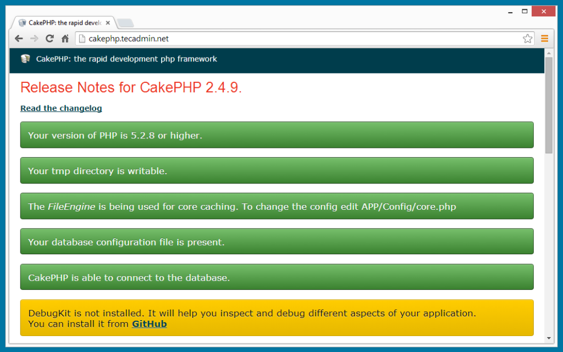
Task: Click the CakePHP logo in the header
Action: click(x=25, y=59)
